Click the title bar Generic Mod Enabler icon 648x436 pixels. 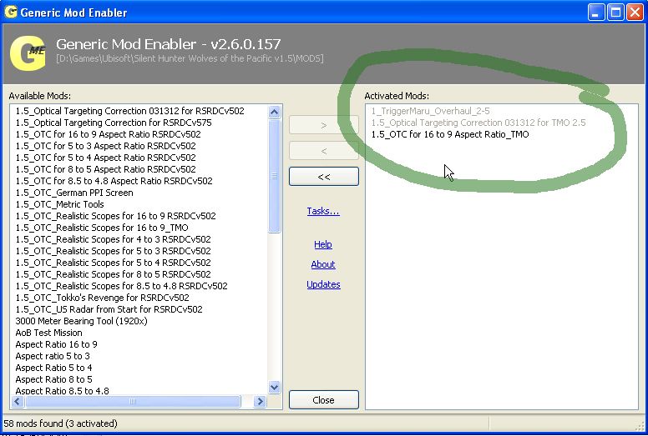point(10,12)
